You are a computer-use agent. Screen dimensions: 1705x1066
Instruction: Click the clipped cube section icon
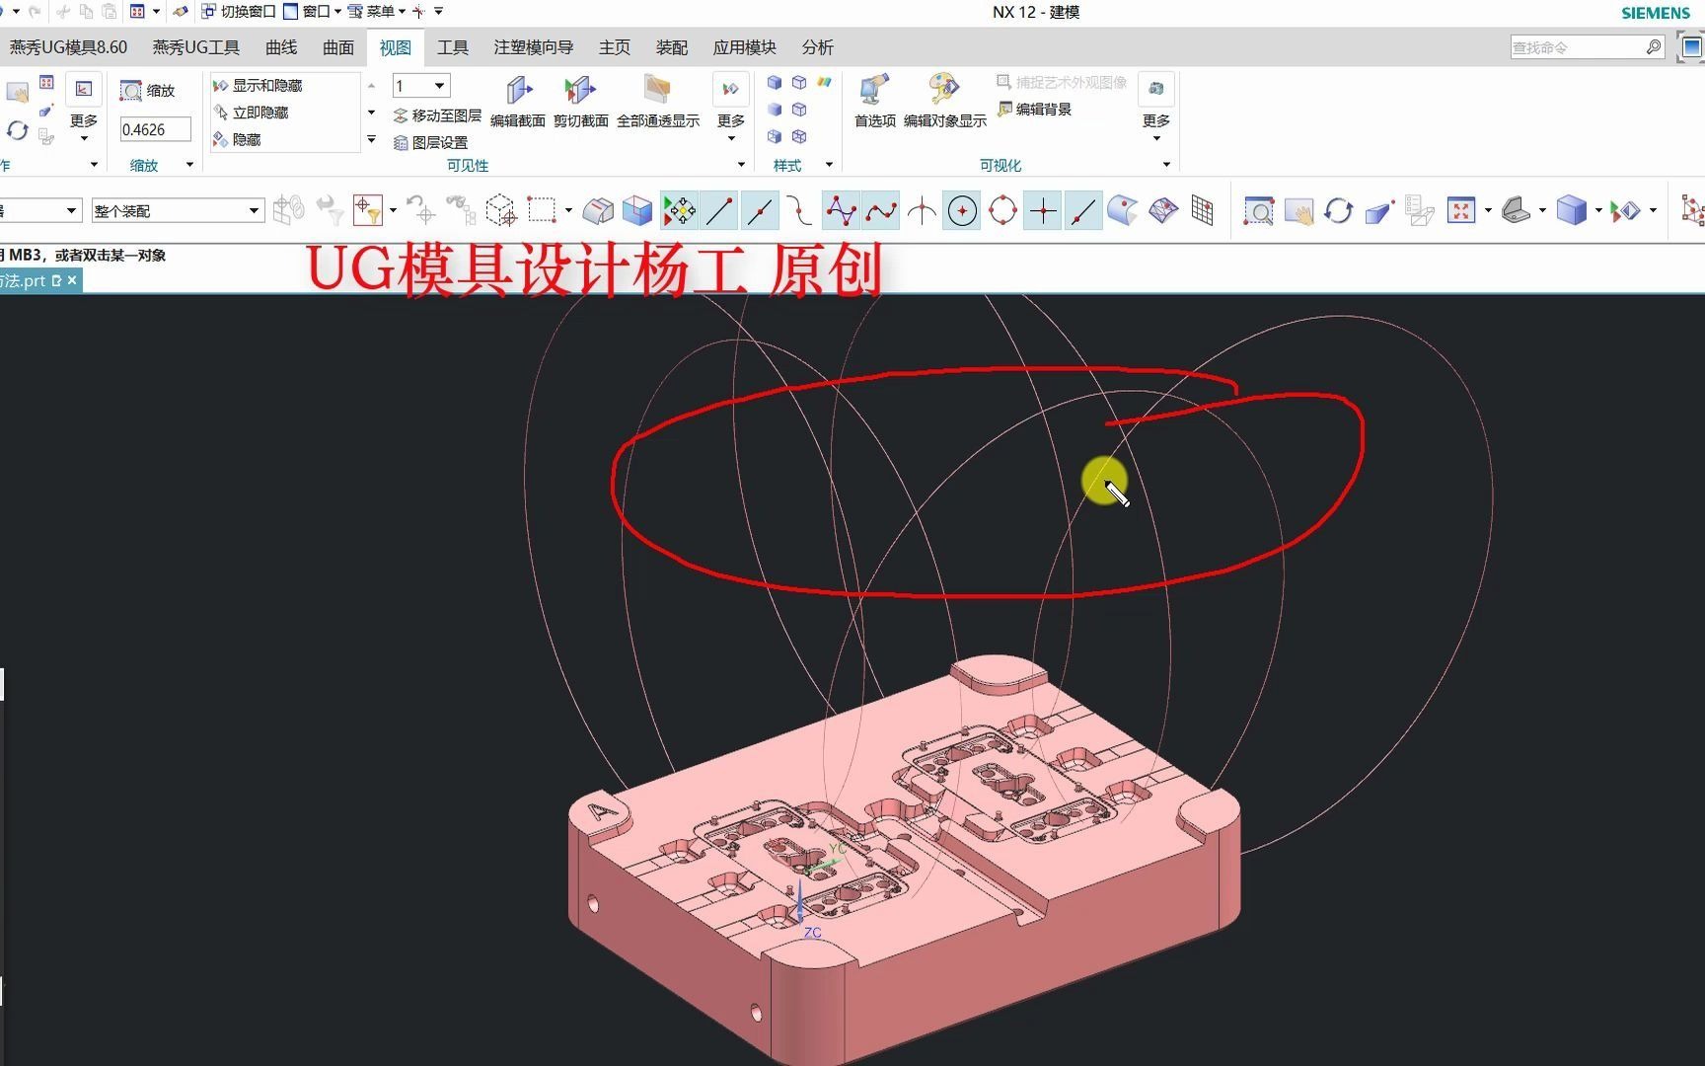click(x=637, y=211)
